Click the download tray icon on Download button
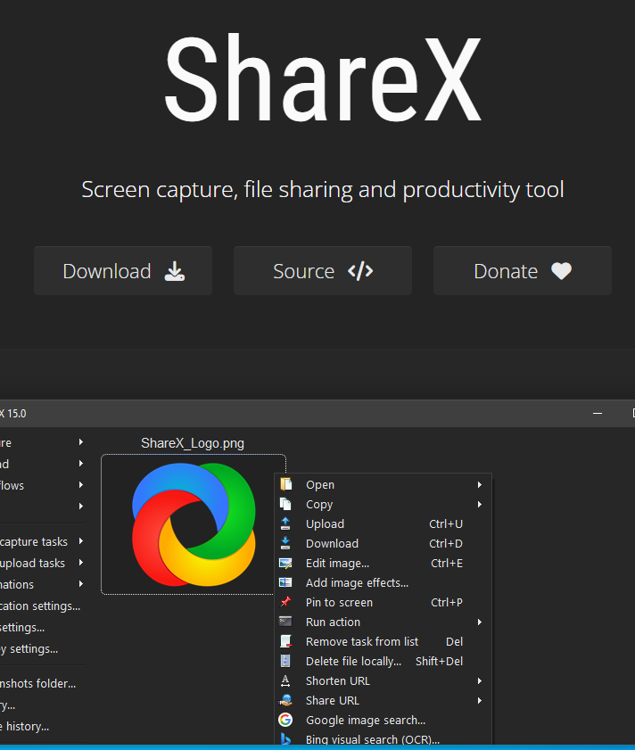 (175, 271)
